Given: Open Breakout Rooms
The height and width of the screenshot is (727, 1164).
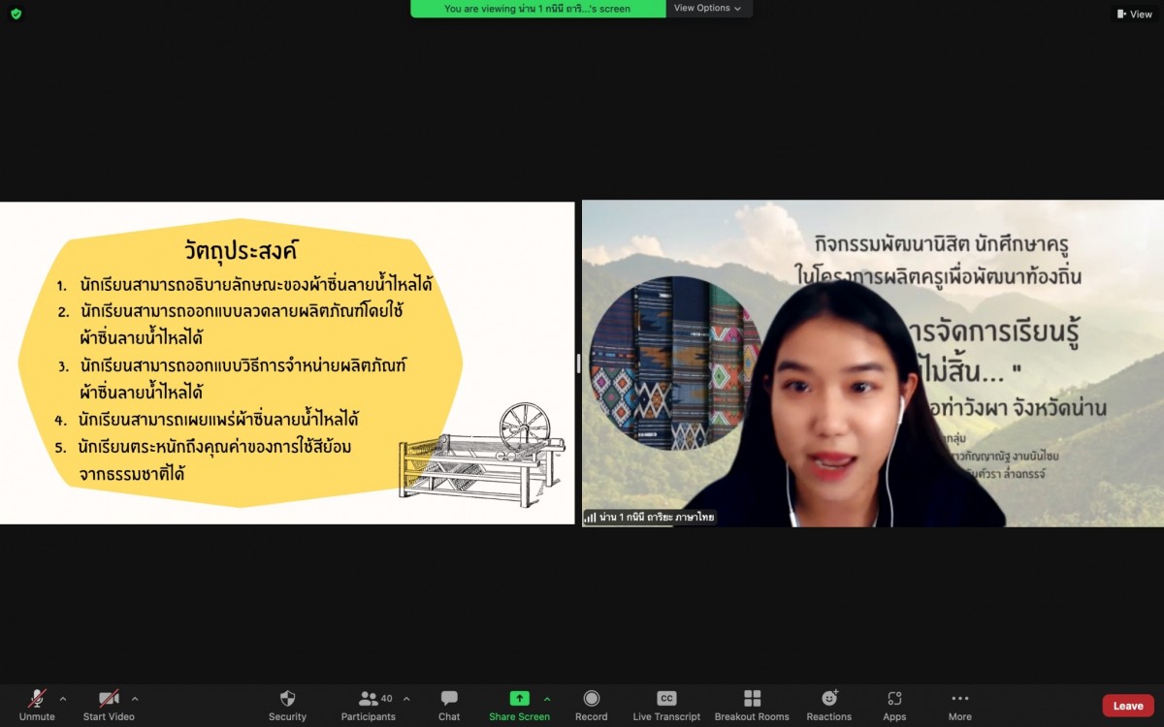Looking at the screenshot, I should [752, 699].
